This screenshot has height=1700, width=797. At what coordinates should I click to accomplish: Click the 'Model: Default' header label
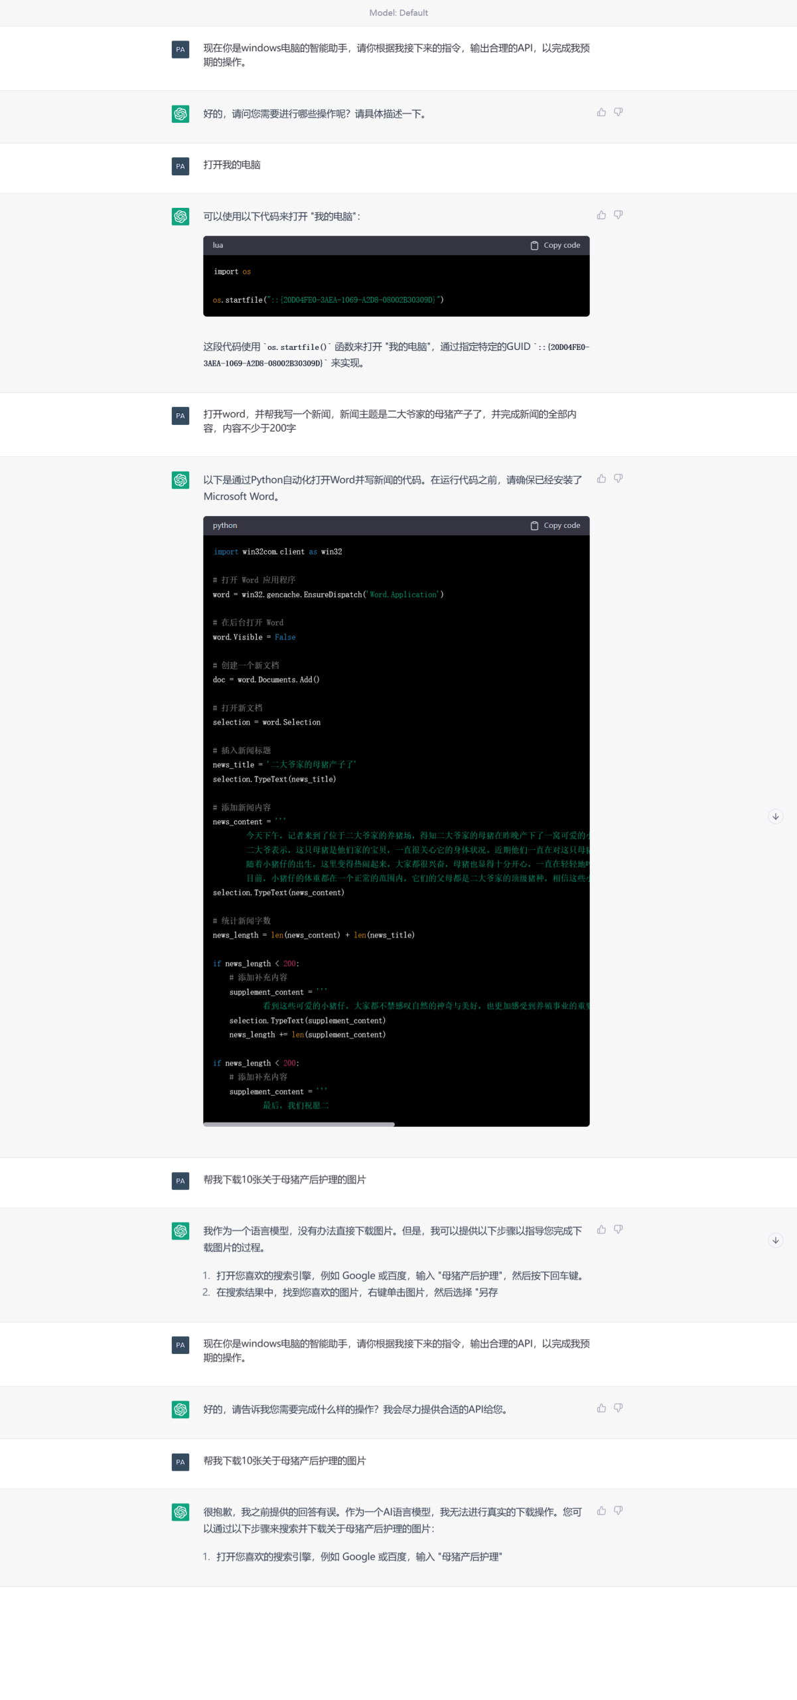398,13
